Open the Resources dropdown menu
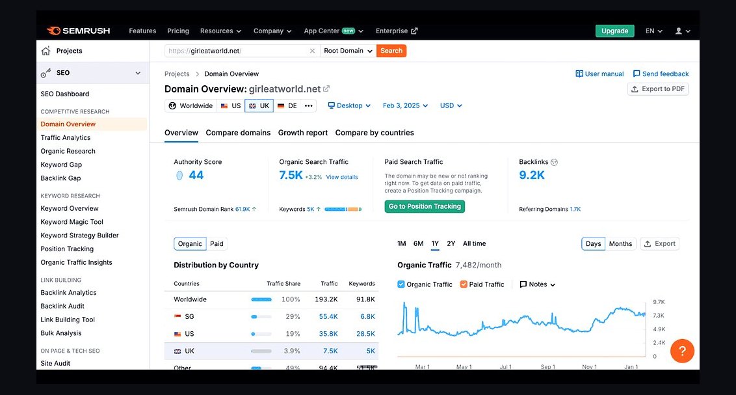The image size is (736, 395). pos(220,31)
